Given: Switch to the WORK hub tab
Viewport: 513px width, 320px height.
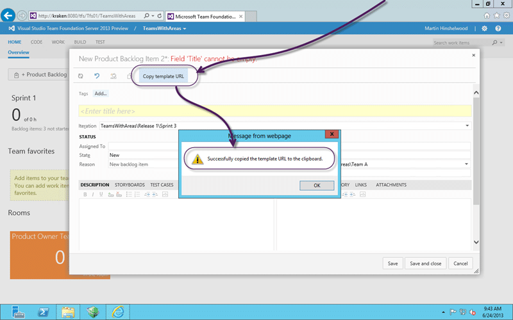Looking at the screenshot, I should 58,42.
